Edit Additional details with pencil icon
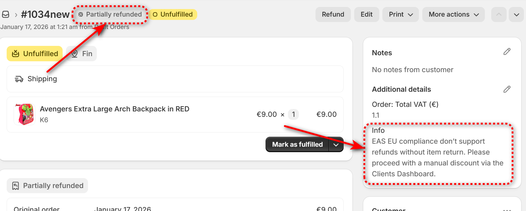 507,89
